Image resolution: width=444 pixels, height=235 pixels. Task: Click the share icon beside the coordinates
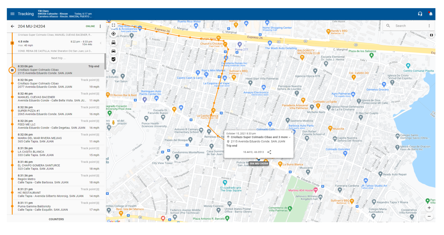coord(269,152)
